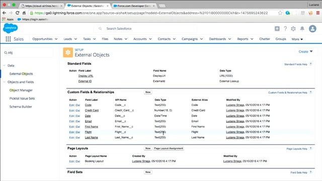Click Edit for the Code field
Viewport: 322px width, 181px height.
(71, 105)
